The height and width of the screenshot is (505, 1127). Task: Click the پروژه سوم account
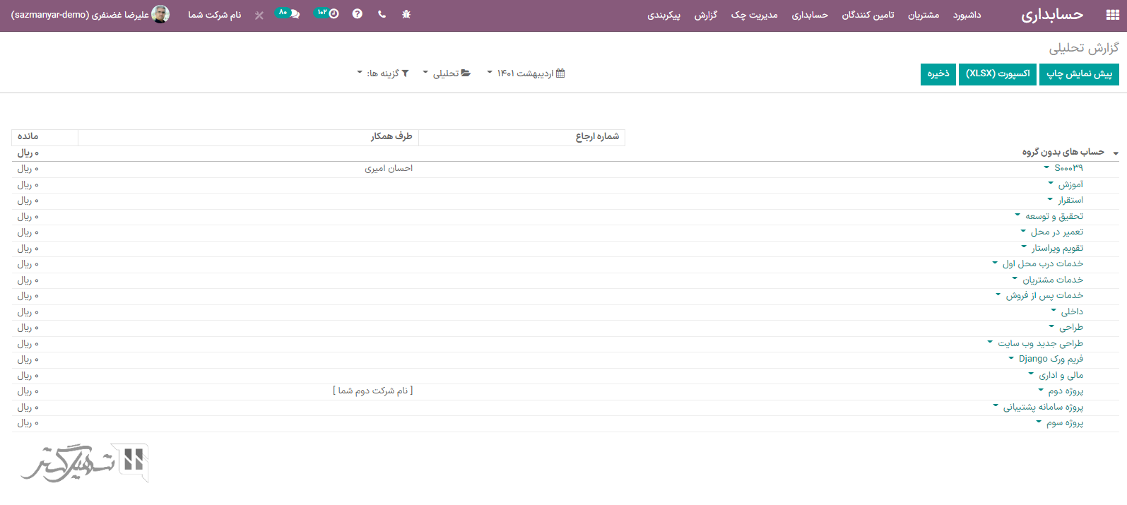[1065, 422]
